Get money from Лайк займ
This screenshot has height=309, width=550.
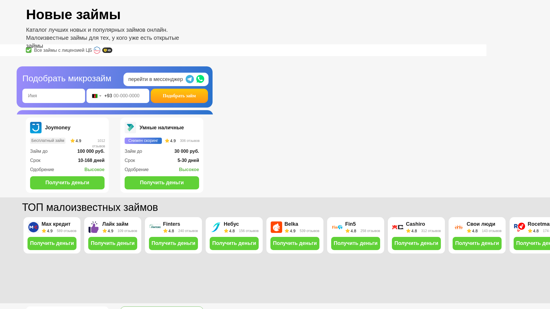click(113, 243)
